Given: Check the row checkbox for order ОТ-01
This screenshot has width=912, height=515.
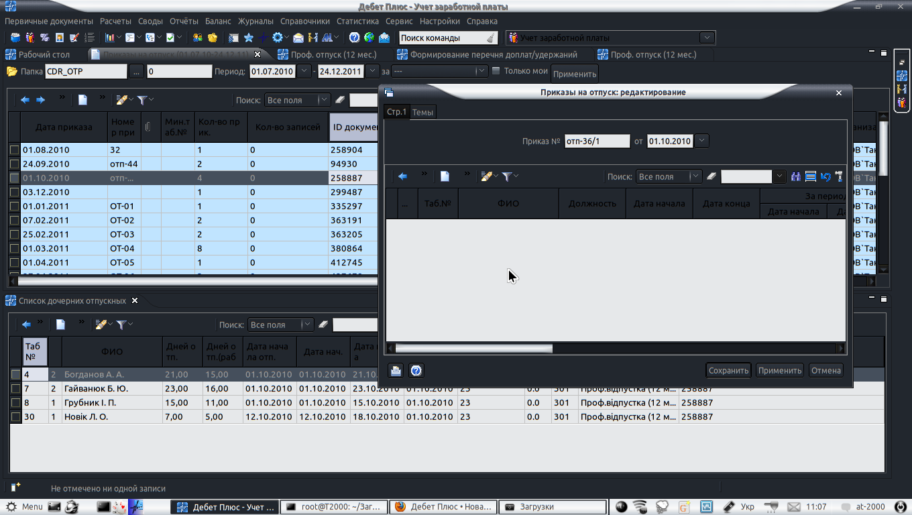Looking at the screenshot, I should [14, 207].
